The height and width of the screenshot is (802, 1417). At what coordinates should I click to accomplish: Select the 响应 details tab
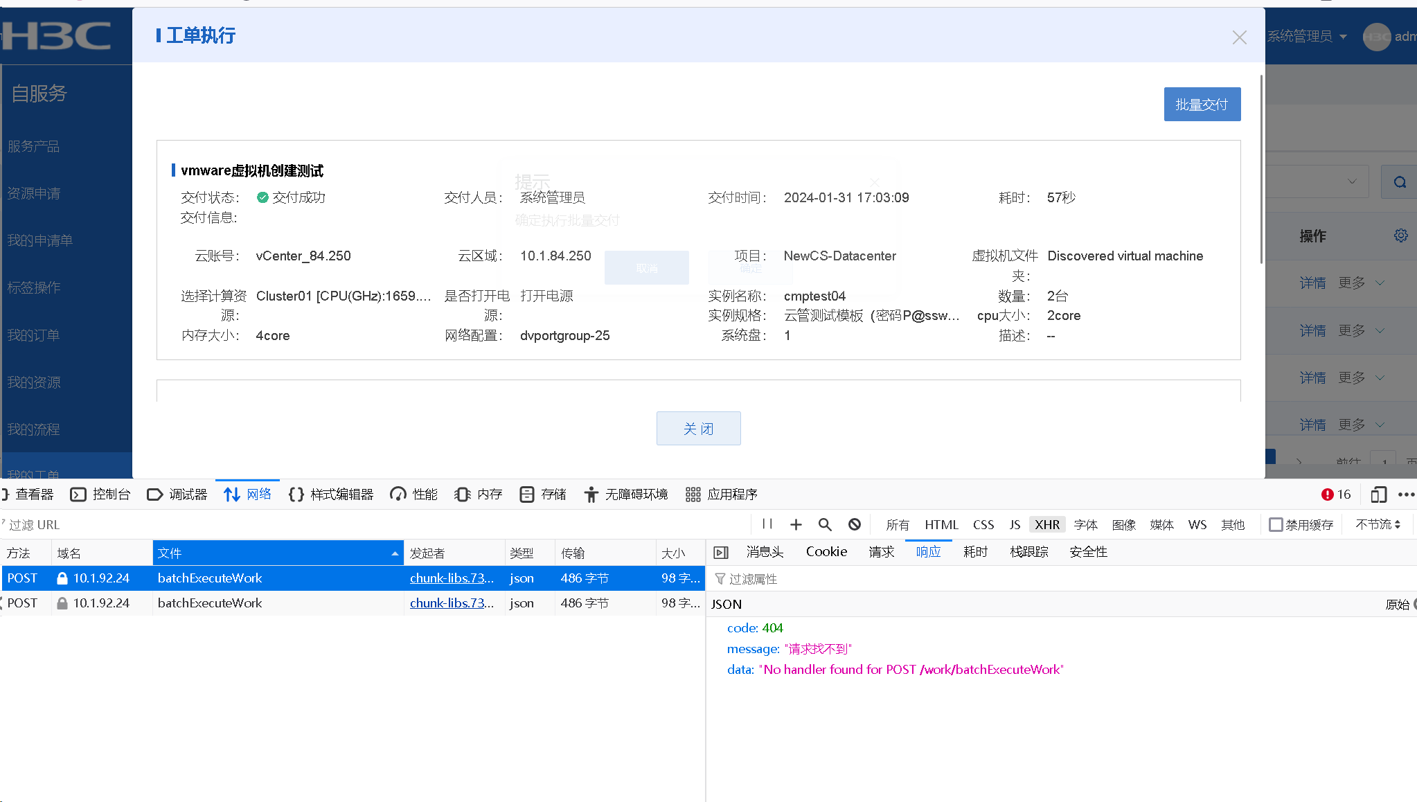tap(928, 552)
